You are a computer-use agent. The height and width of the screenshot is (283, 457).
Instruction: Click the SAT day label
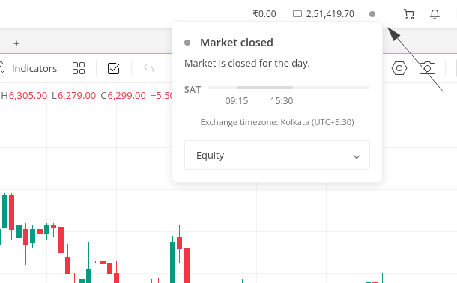coord(193,90)
